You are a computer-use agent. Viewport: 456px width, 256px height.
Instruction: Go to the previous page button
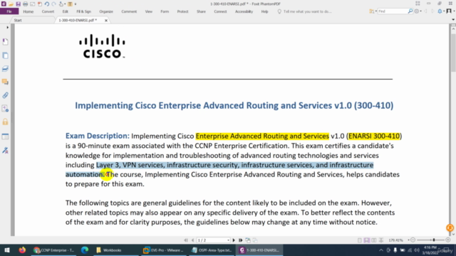pyautogui.click(x=192, y=240)
